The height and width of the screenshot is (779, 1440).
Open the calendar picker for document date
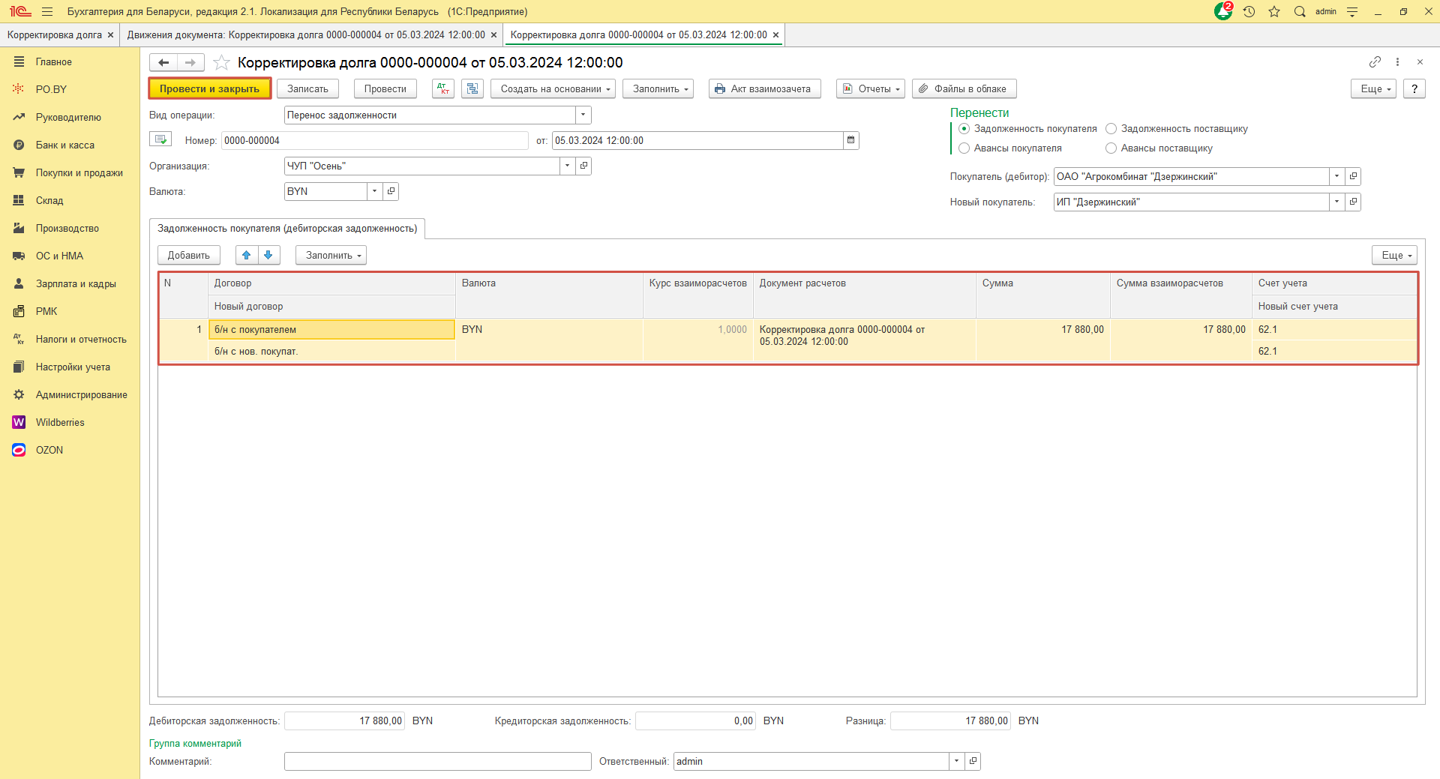pos(850,140)
